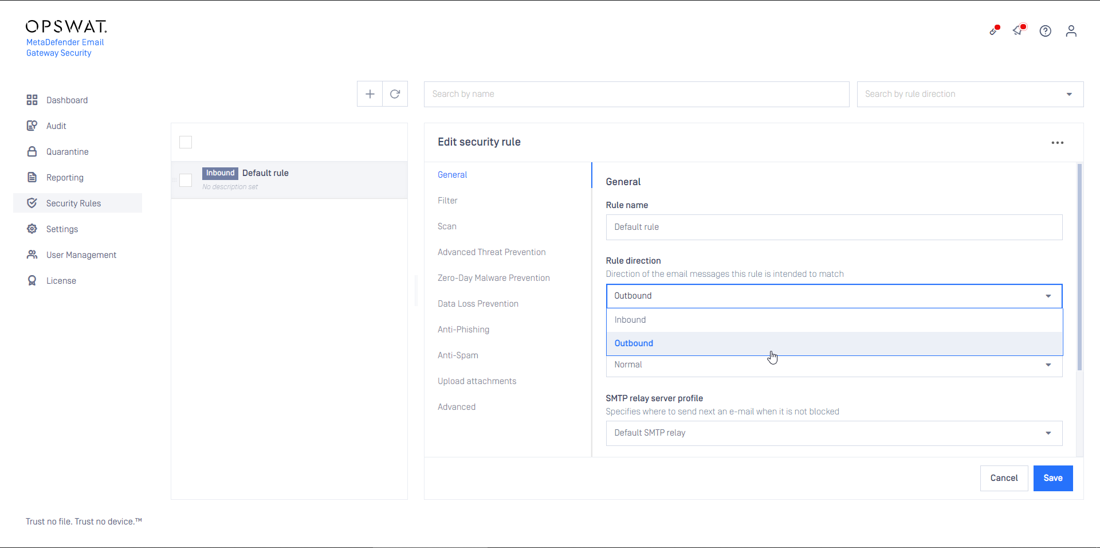Click the refresh rules list icon
The width and height of the screenshot is (1100, 548).
point(395,94)
